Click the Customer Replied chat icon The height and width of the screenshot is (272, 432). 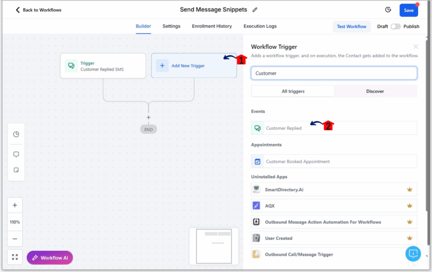pos(257,128)
